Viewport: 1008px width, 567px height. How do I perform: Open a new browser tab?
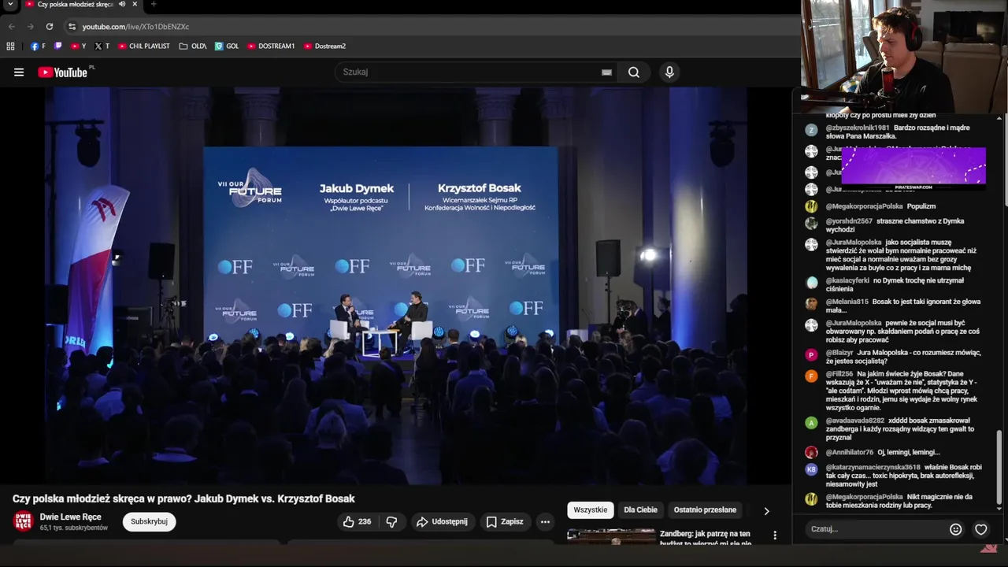coord(153,4)
